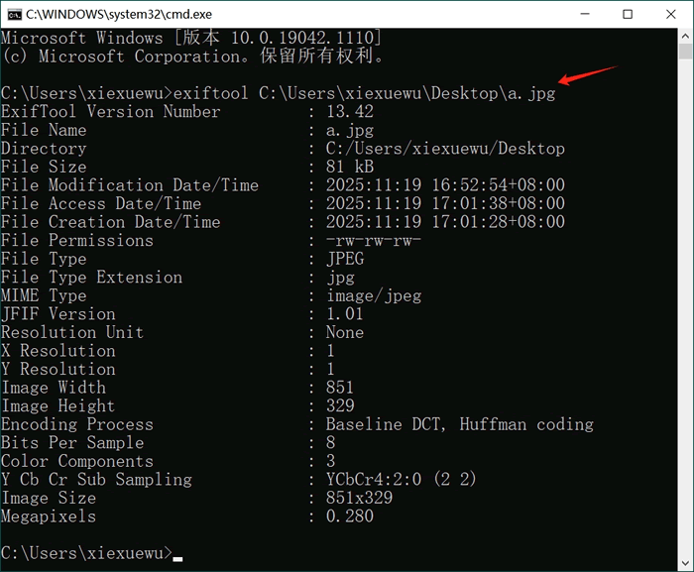The width and height of the screenshot is (694, 572).
Task: Click the blinking cursor at the last prompt
Action: point(177,557)
